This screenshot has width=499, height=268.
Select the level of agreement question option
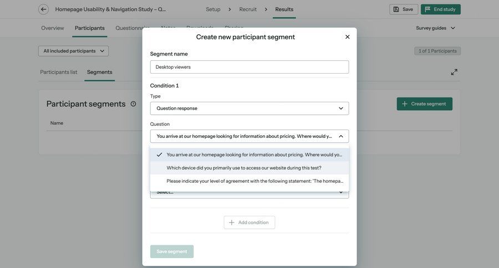coord(254,181)
